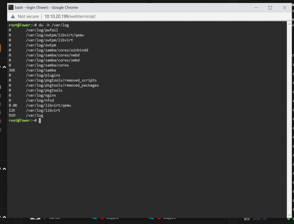Click scrollbar down arrow in terminal
Screen dimensions: 294x224
pos(289,215)
